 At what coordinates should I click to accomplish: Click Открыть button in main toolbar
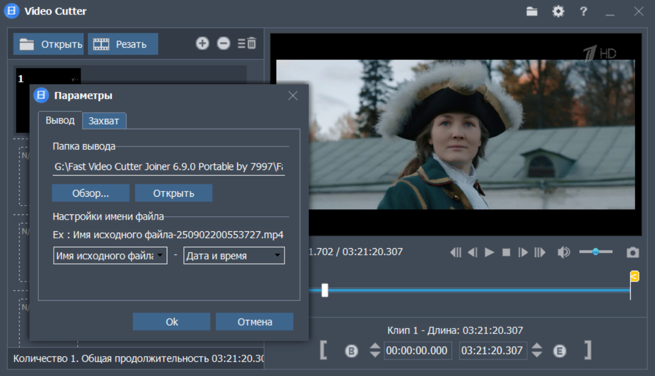[48, 44]
